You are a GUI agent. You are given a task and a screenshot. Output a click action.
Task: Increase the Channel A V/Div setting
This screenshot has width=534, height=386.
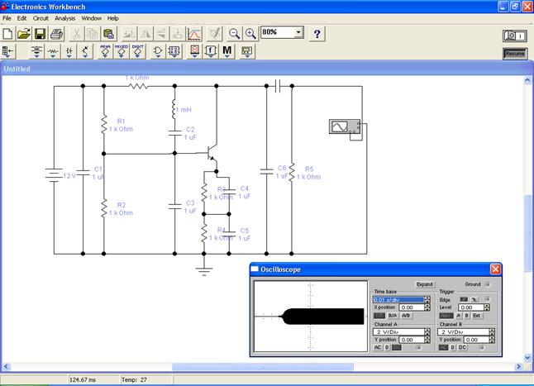(427, 329)
